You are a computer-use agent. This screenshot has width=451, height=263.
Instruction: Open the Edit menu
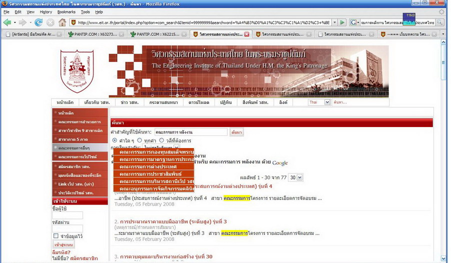18,12
